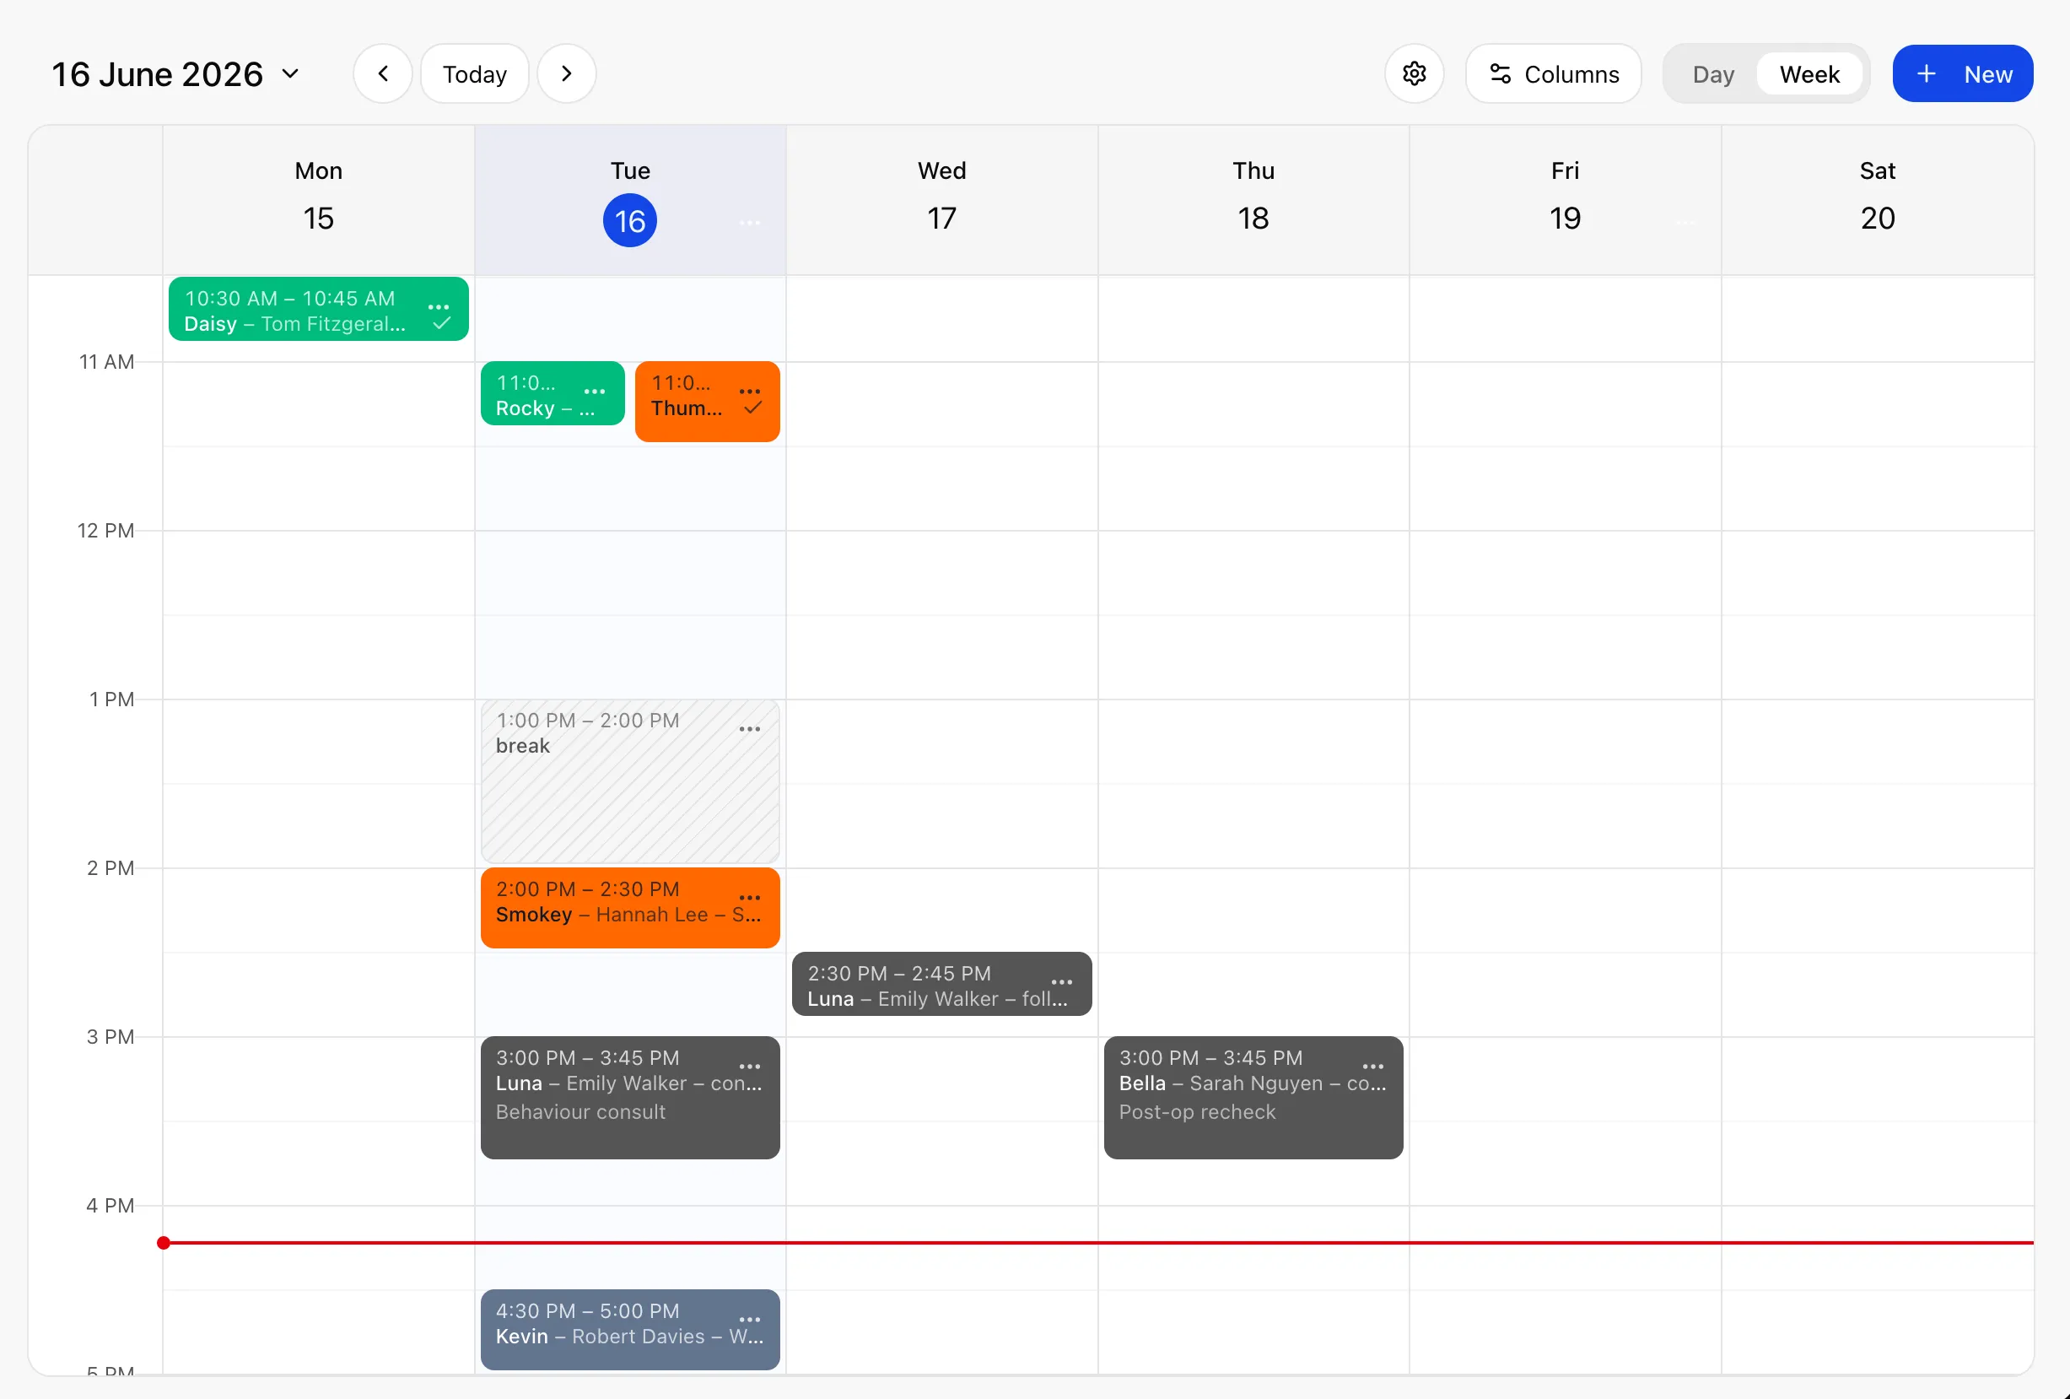Image resolution: width=2070 pixels, height=1399 pixels.
Task: Switch to Week view
Action: click(x=1809, y=74)
